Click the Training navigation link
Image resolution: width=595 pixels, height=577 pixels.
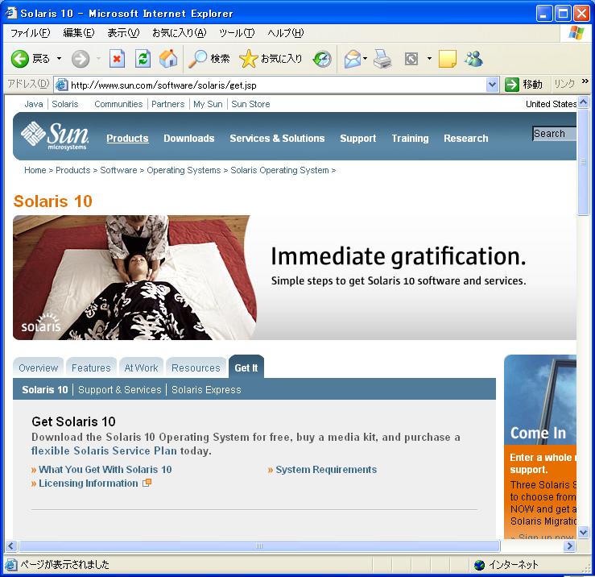(410, 139)
